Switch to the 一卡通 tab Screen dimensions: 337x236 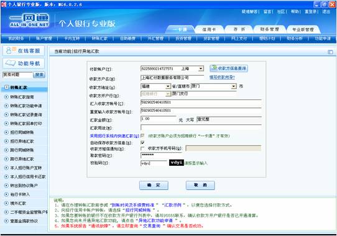[x=180, y=30]
